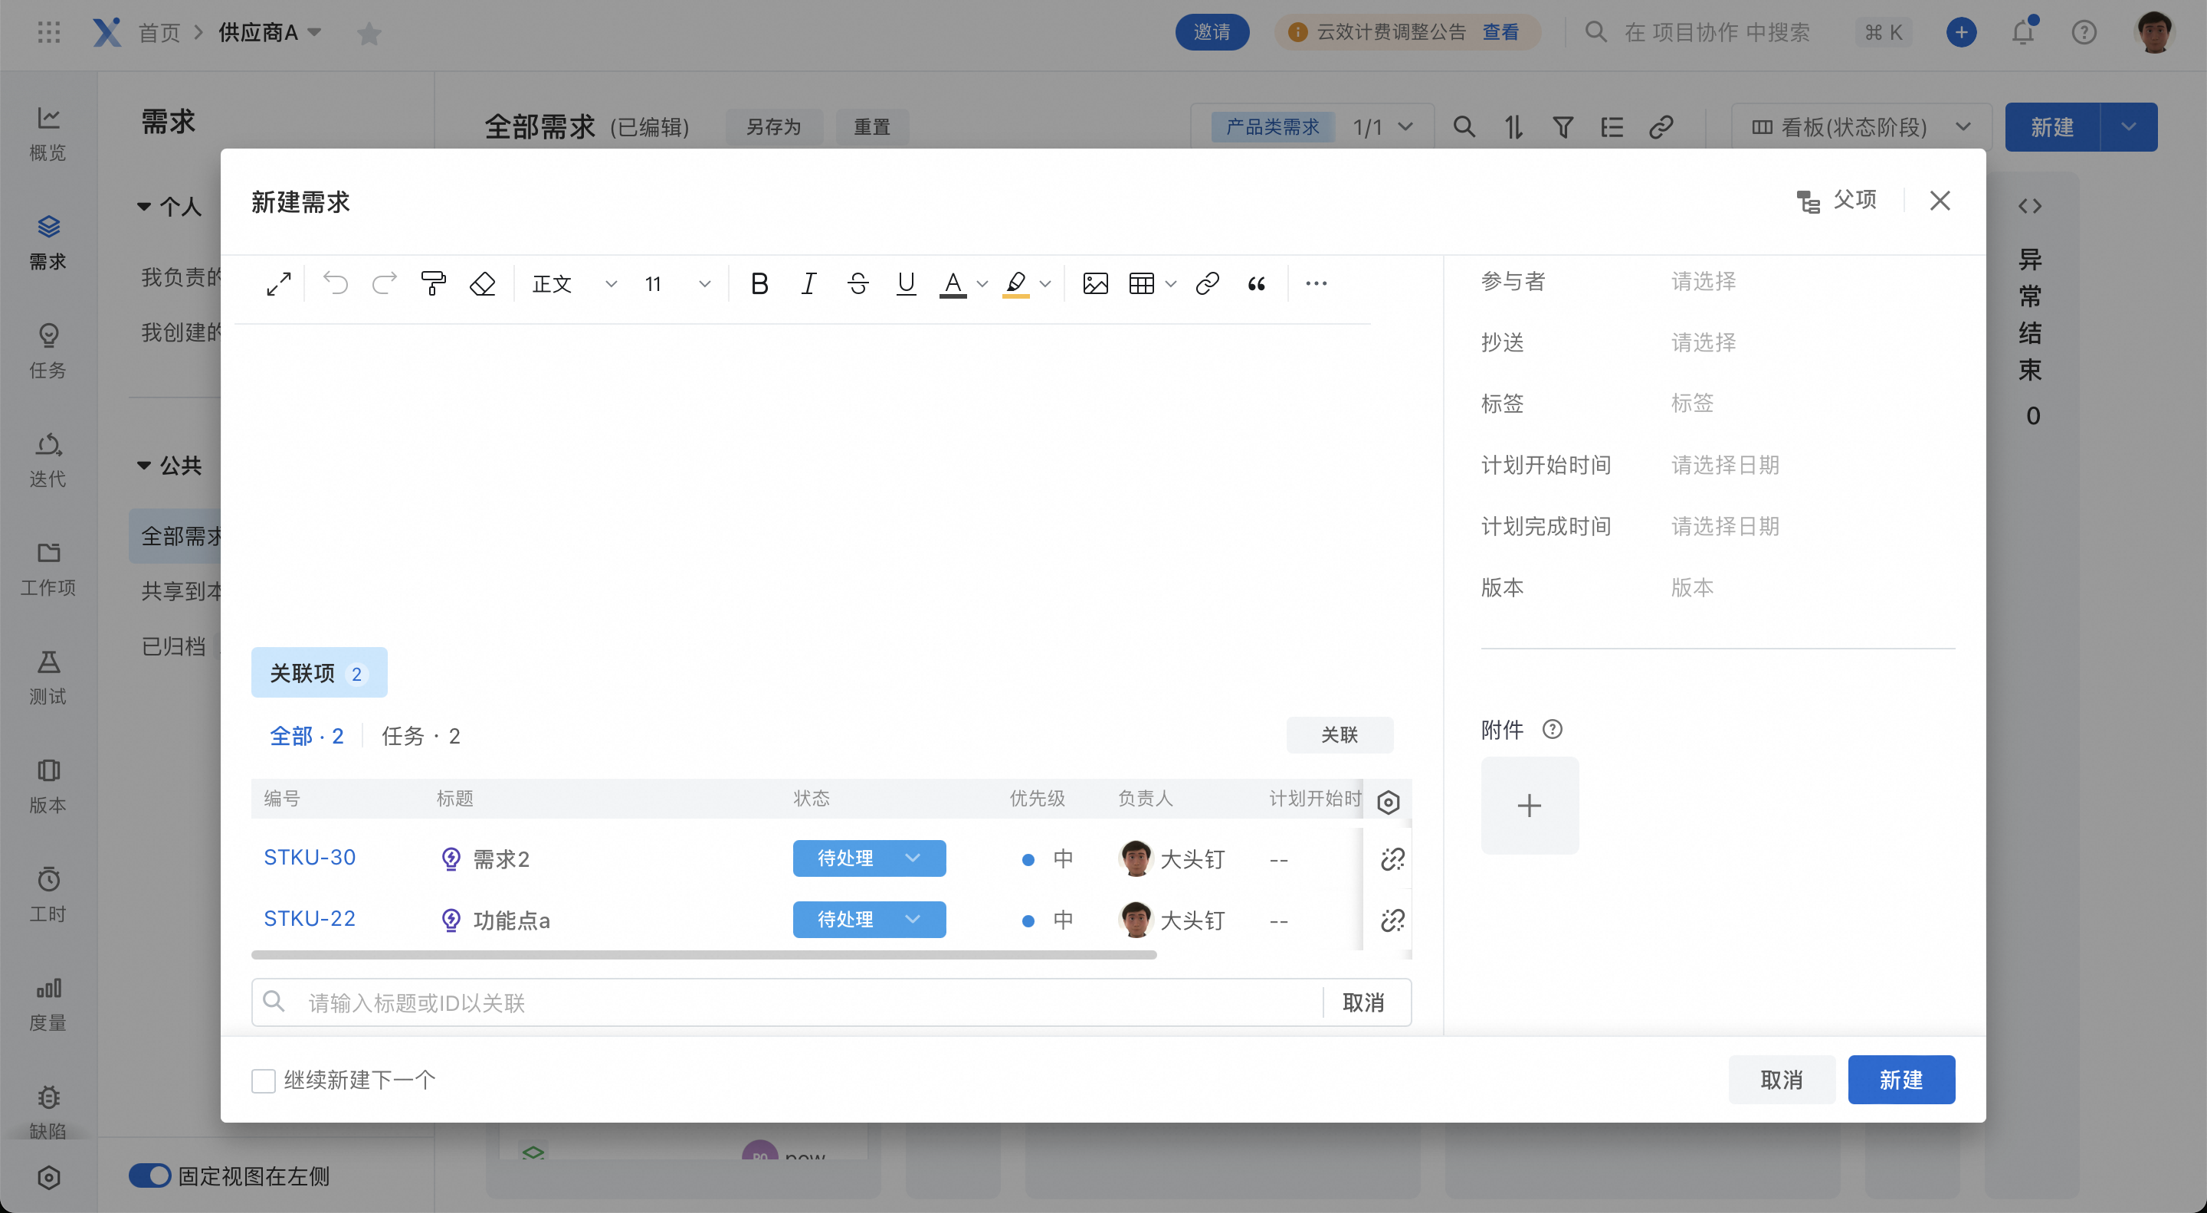The image size is (2207, 1213).
Task: Toggle bold formatting
Action: point(759,283)
